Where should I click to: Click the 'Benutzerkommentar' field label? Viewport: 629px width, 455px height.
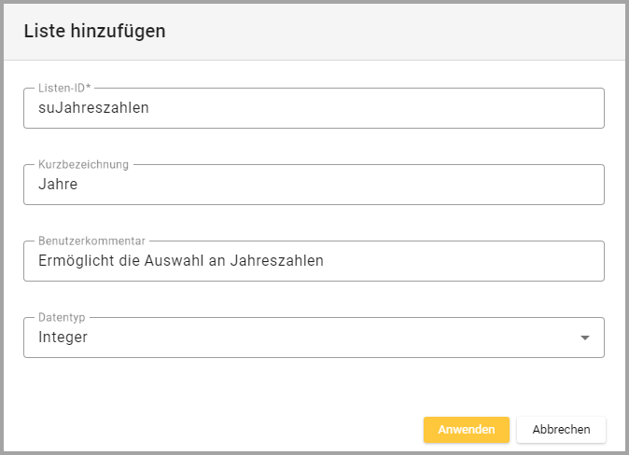click(x=91, y=241)
